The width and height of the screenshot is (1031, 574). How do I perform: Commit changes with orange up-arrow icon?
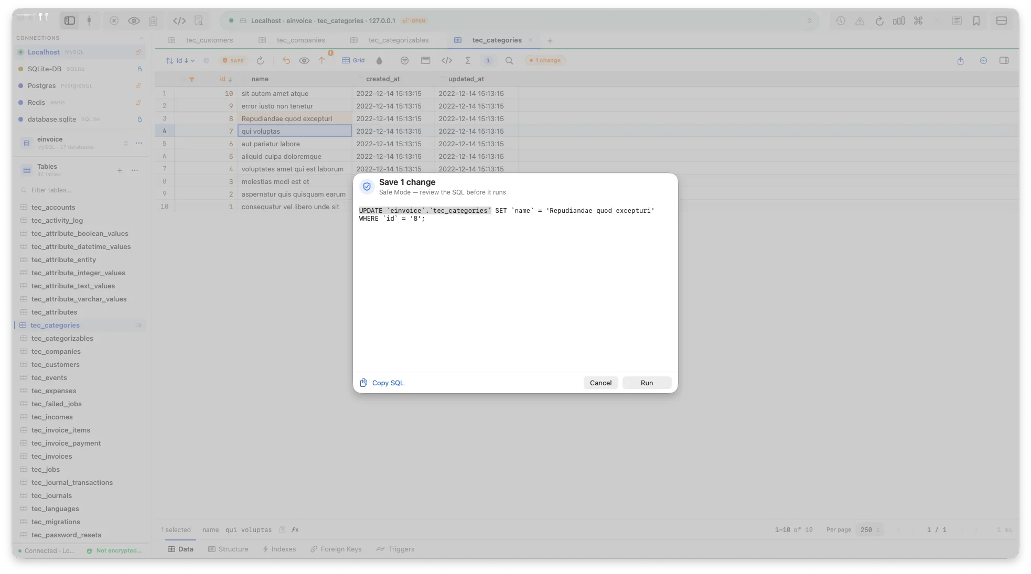tap(322, 60)
